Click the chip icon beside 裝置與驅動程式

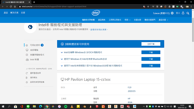pyautogui.click(x=27, y=55)
